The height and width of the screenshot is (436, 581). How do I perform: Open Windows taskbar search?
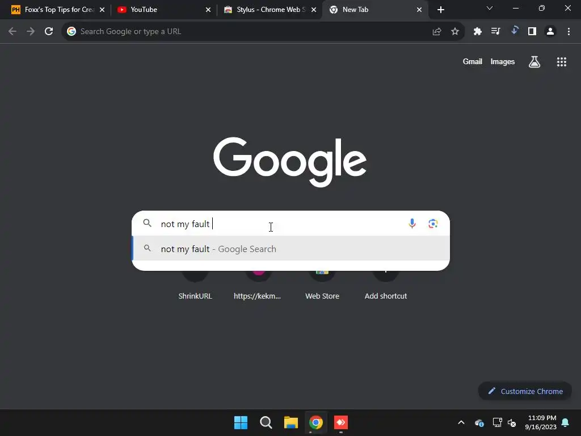click(x=266, y=422)
